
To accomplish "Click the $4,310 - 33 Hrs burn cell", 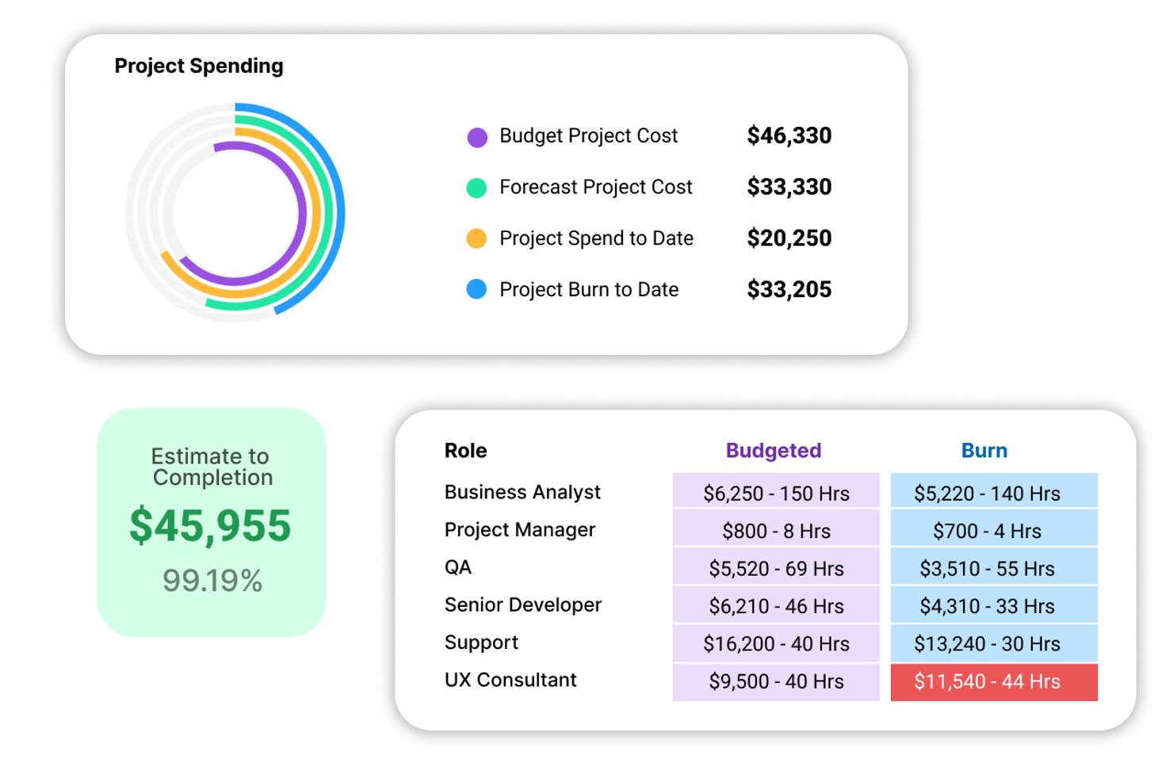I will click(994, 605).
